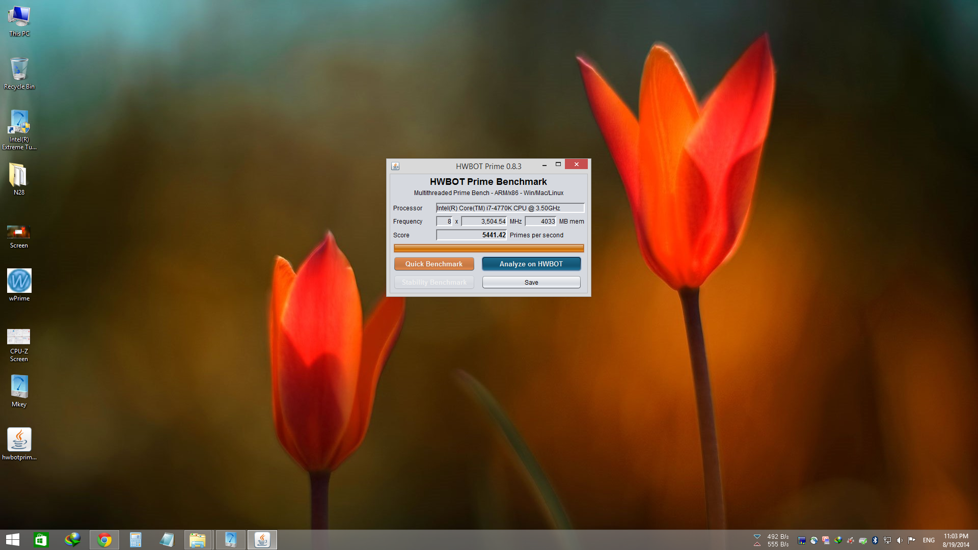
Task: Open the Windows Start button
Action: pos(13,540)
